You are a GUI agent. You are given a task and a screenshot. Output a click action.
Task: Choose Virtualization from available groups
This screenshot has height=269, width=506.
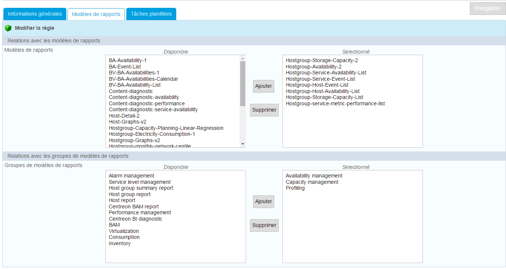124,231
